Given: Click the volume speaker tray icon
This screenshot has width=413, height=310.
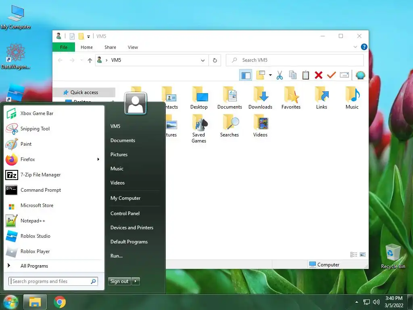Looking at the screenshot, I should (376, 302).
